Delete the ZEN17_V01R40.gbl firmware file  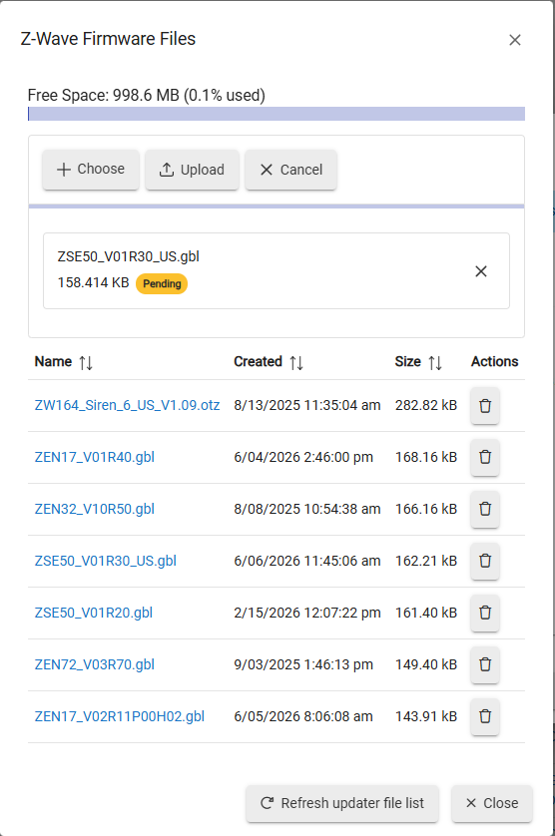coord(484,458)
